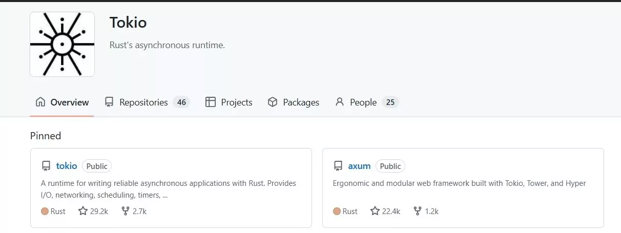Click the star icon showing 22.4k
The height and width of the screenshot is (233, 621).
[x=375, y=211]
